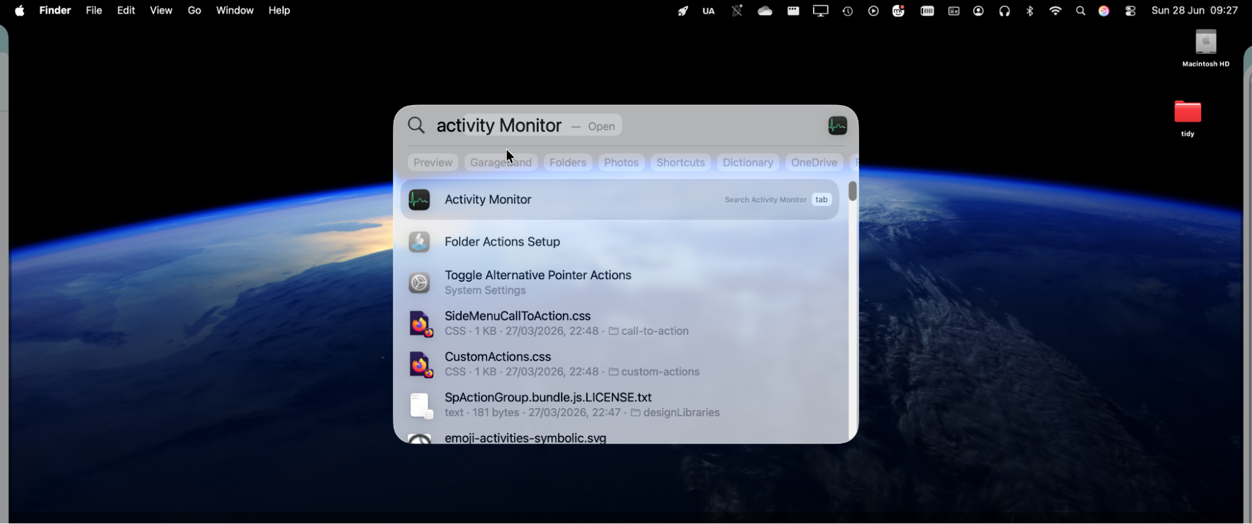Select Macintosh HD desktop icon

pos(1206,48)
